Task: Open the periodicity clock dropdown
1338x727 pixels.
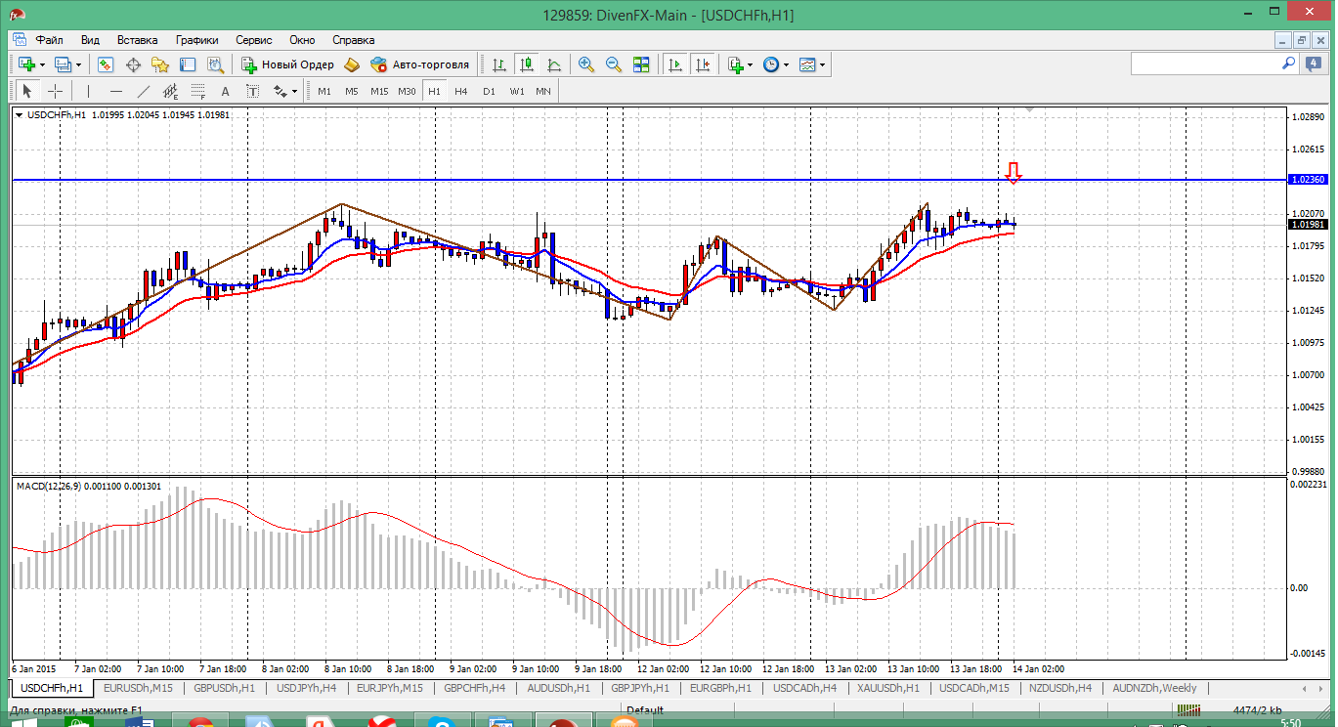Action: point(786,64)
